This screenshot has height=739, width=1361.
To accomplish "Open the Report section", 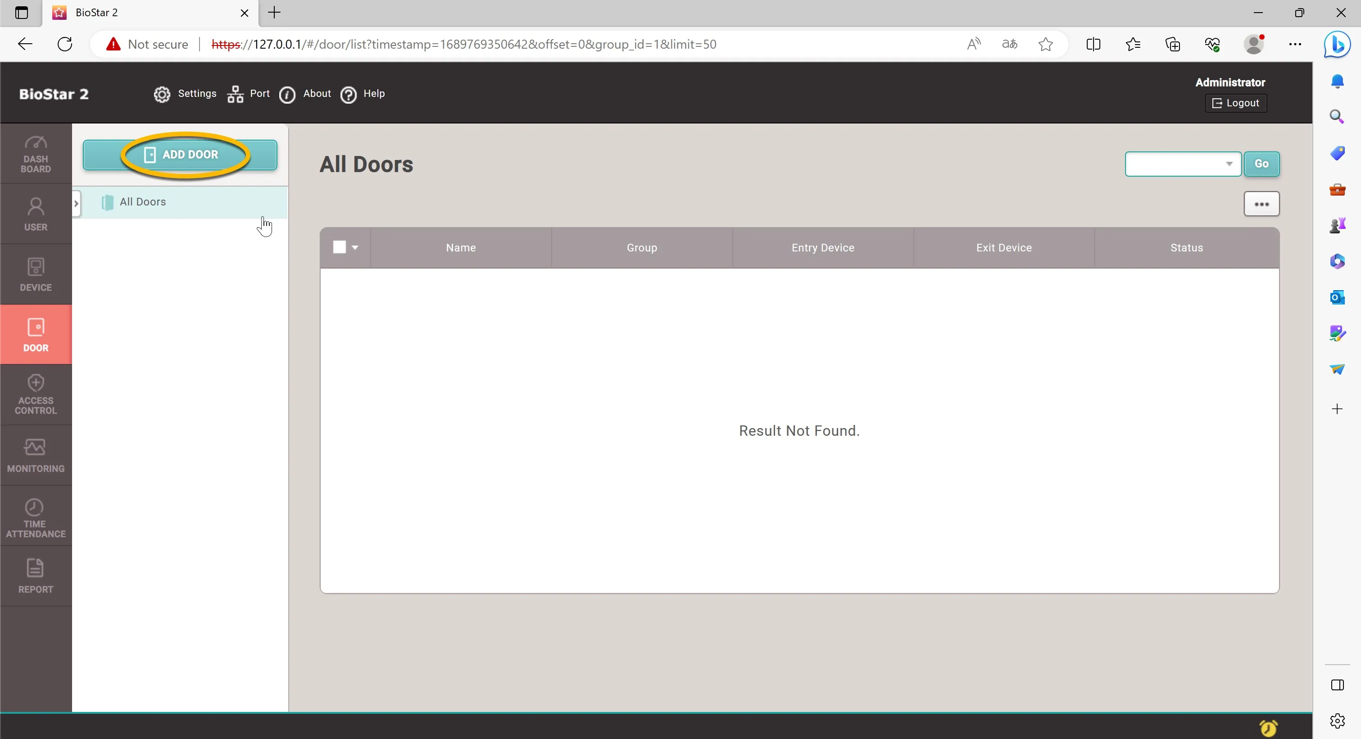I will pos(36,576).
